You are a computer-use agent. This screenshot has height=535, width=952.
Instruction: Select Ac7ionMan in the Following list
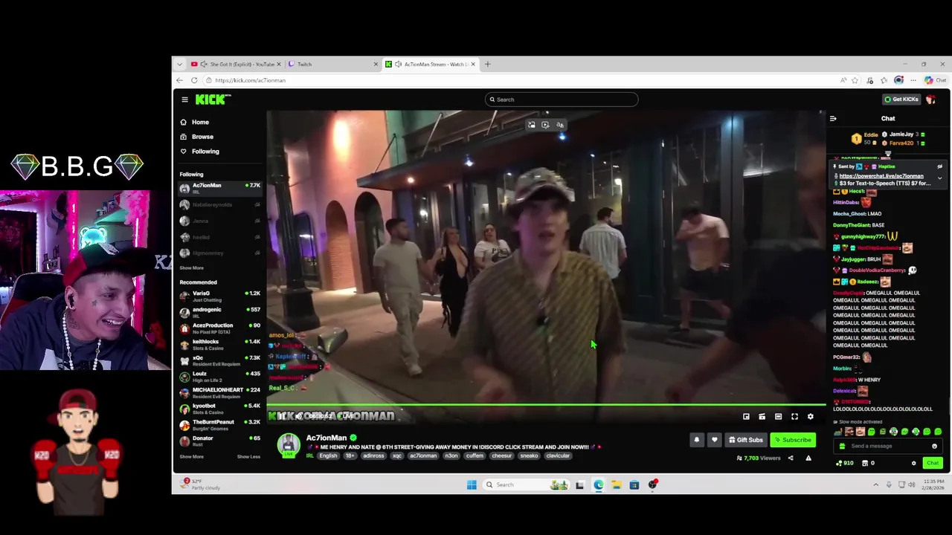coord(220,187)
